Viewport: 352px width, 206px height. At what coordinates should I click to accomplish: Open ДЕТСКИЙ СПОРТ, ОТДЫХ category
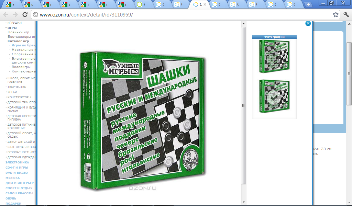[22, 135]
